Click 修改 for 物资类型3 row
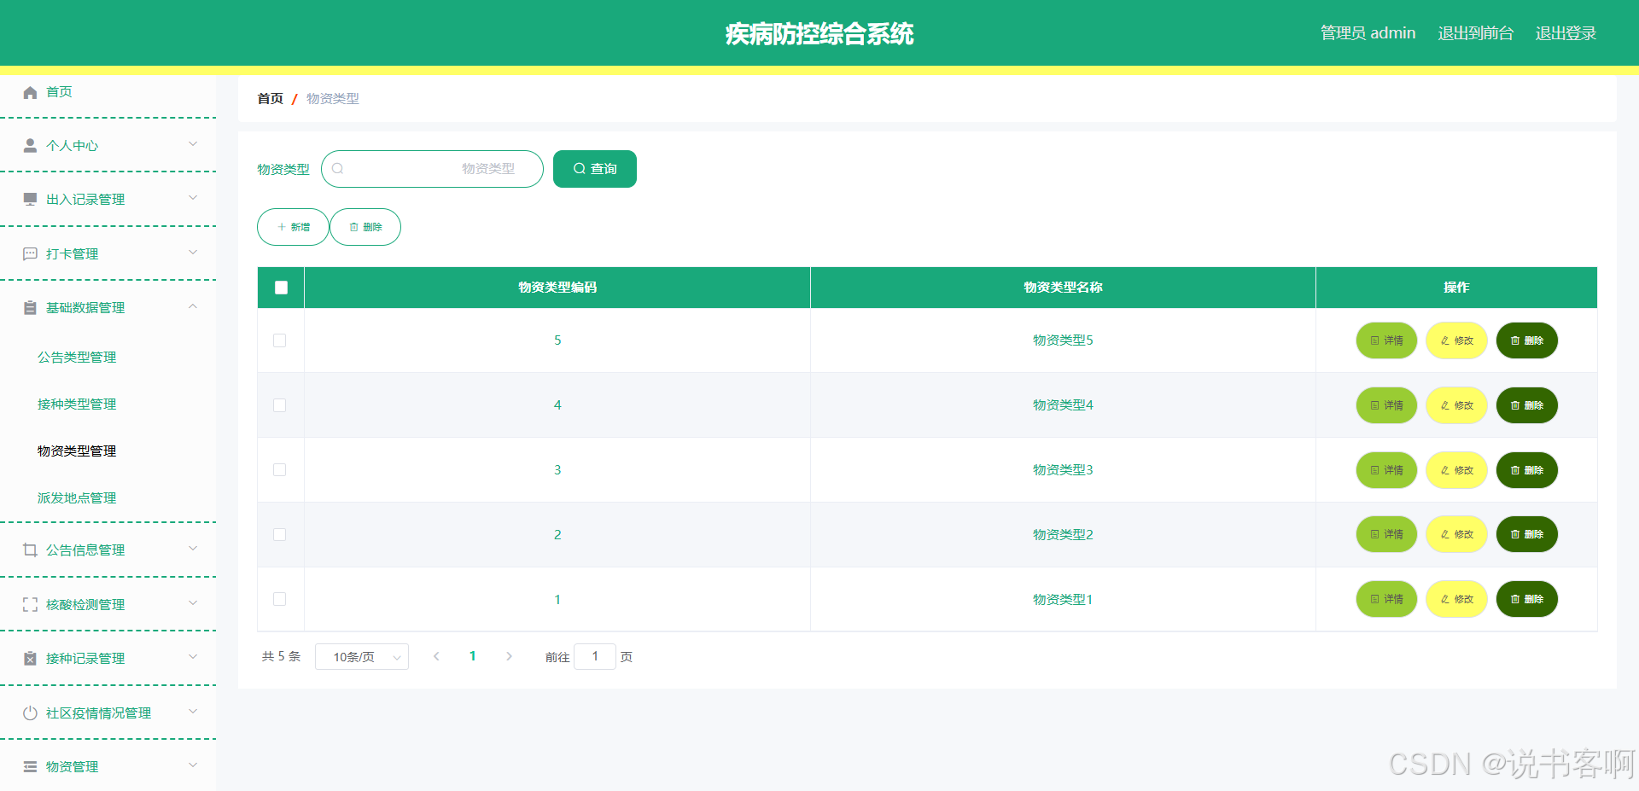 [x=1457, y=470]
